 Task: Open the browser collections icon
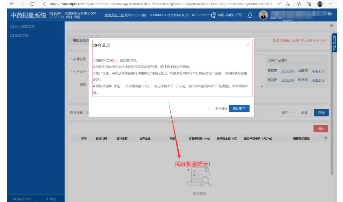pos(309,4)
